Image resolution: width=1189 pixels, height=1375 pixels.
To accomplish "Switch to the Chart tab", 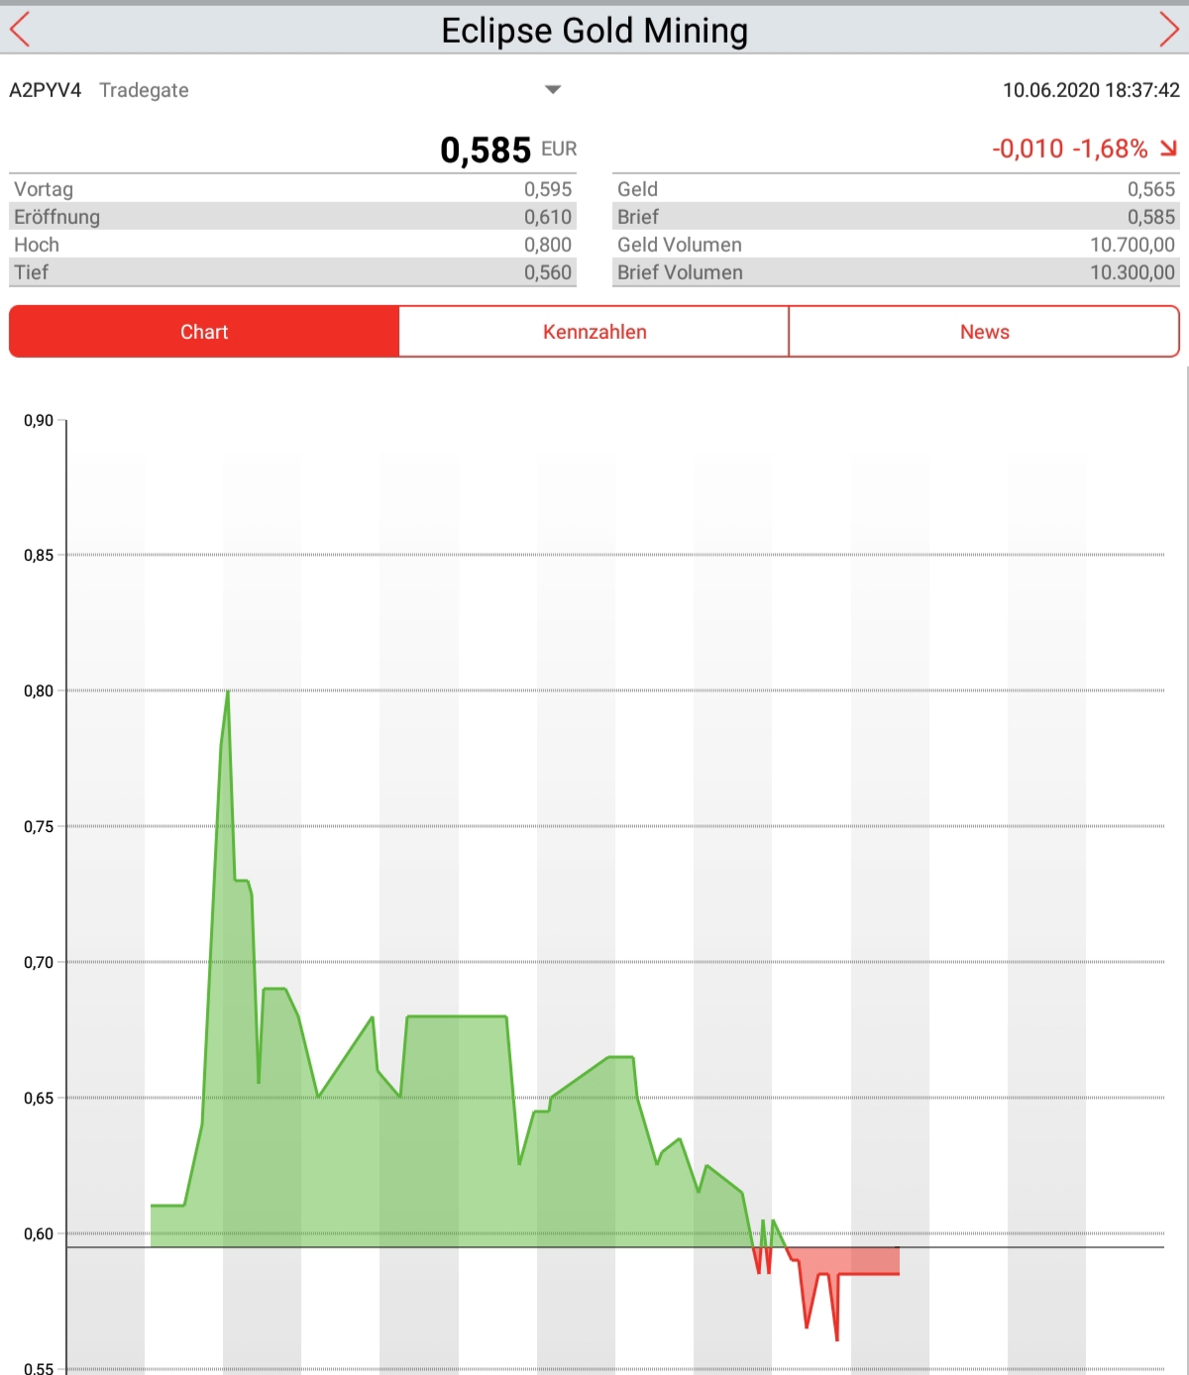I will [204, 332].
